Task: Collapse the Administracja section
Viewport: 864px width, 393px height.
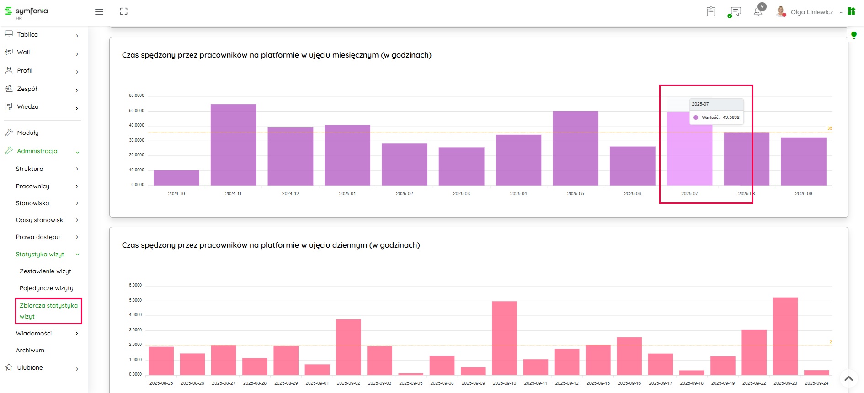Action: tap(41, 151)
